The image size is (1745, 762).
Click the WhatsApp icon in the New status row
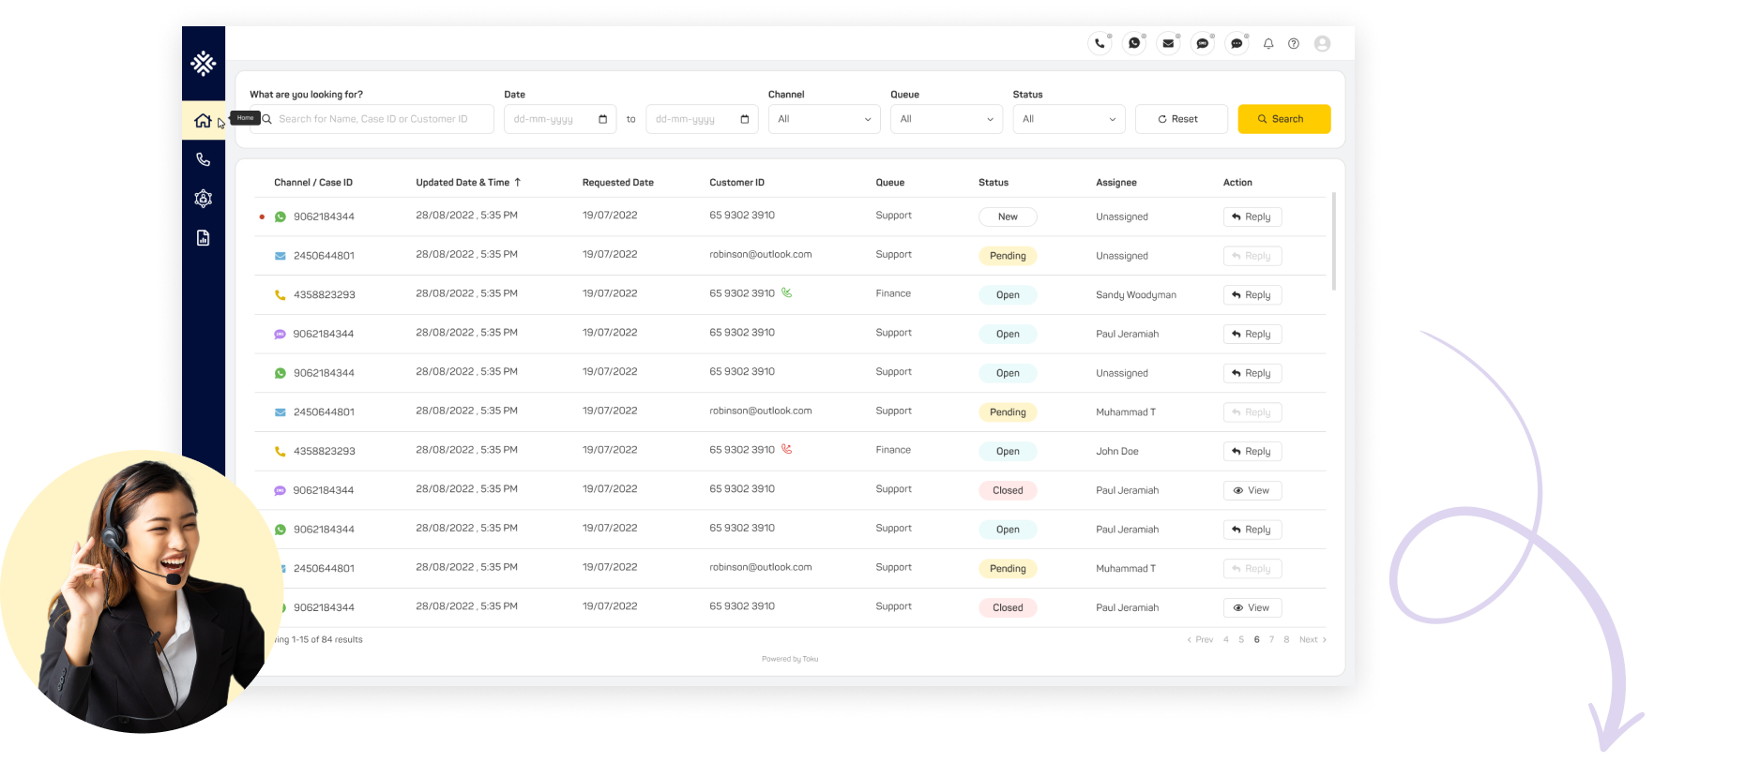pos(280,217)
